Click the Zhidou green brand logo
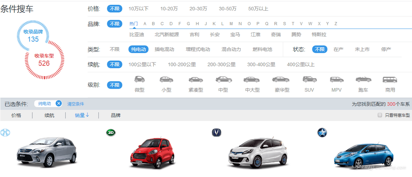The image size is (412, 177). pos(111,133)
